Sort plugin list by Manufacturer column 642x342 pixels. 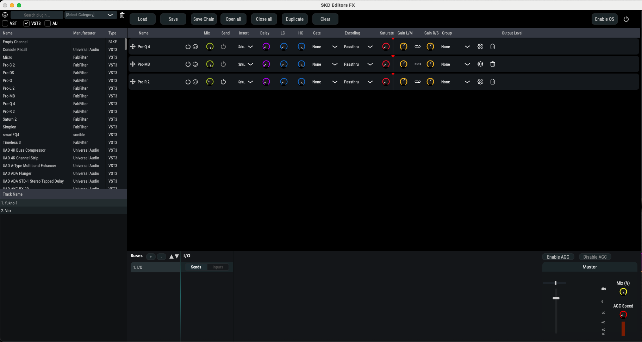84,33
